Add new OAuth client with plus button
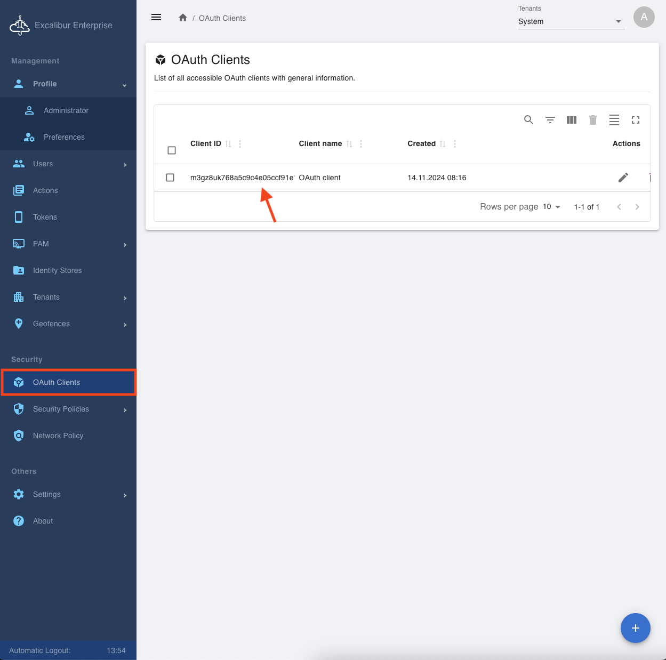 pyautogui.click(x=635, y=628)
